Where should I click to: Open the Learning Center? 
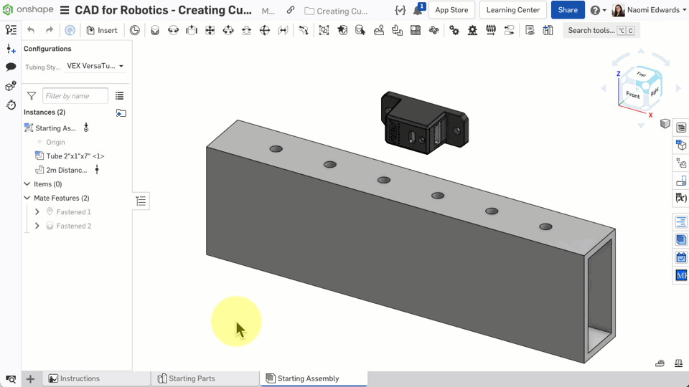click(512, 9)
